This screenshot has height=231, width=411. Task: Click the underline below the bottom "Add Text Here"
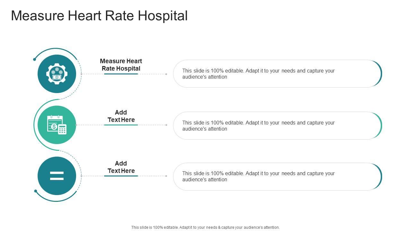tap(121, 176)
